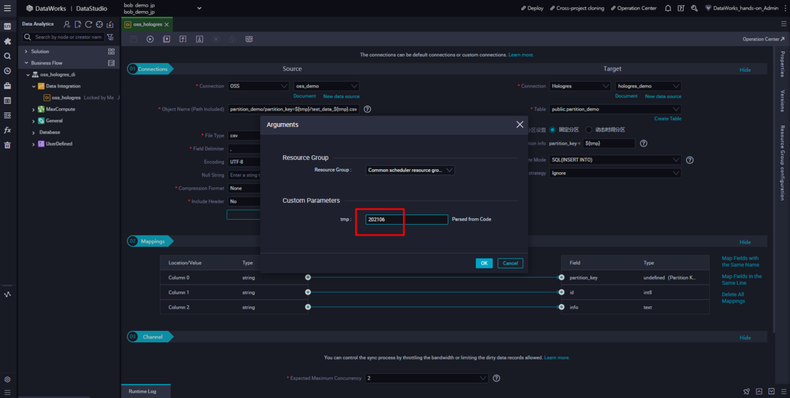Expand the Solution tree node
The width and height of the screenshot is (790, 398).
click(x=26, y=51)
